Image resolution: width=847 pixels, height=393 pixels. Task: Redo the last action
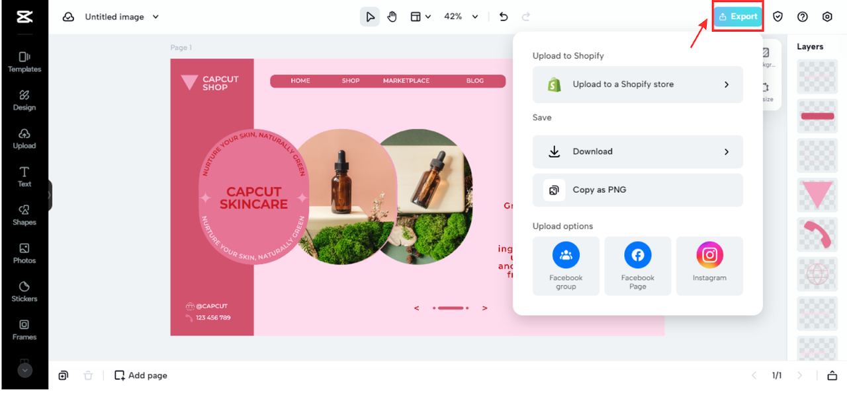click(x=526, y=17)
